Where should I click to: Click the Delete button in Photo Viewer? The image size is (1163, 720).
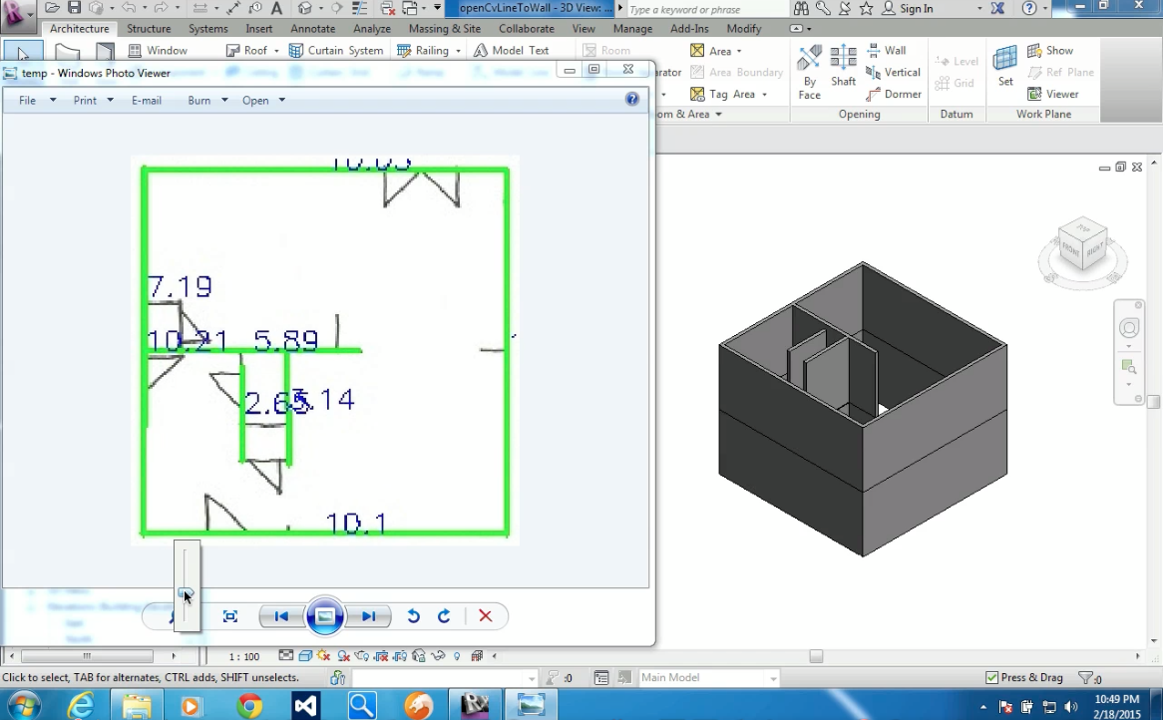[486, 616]
